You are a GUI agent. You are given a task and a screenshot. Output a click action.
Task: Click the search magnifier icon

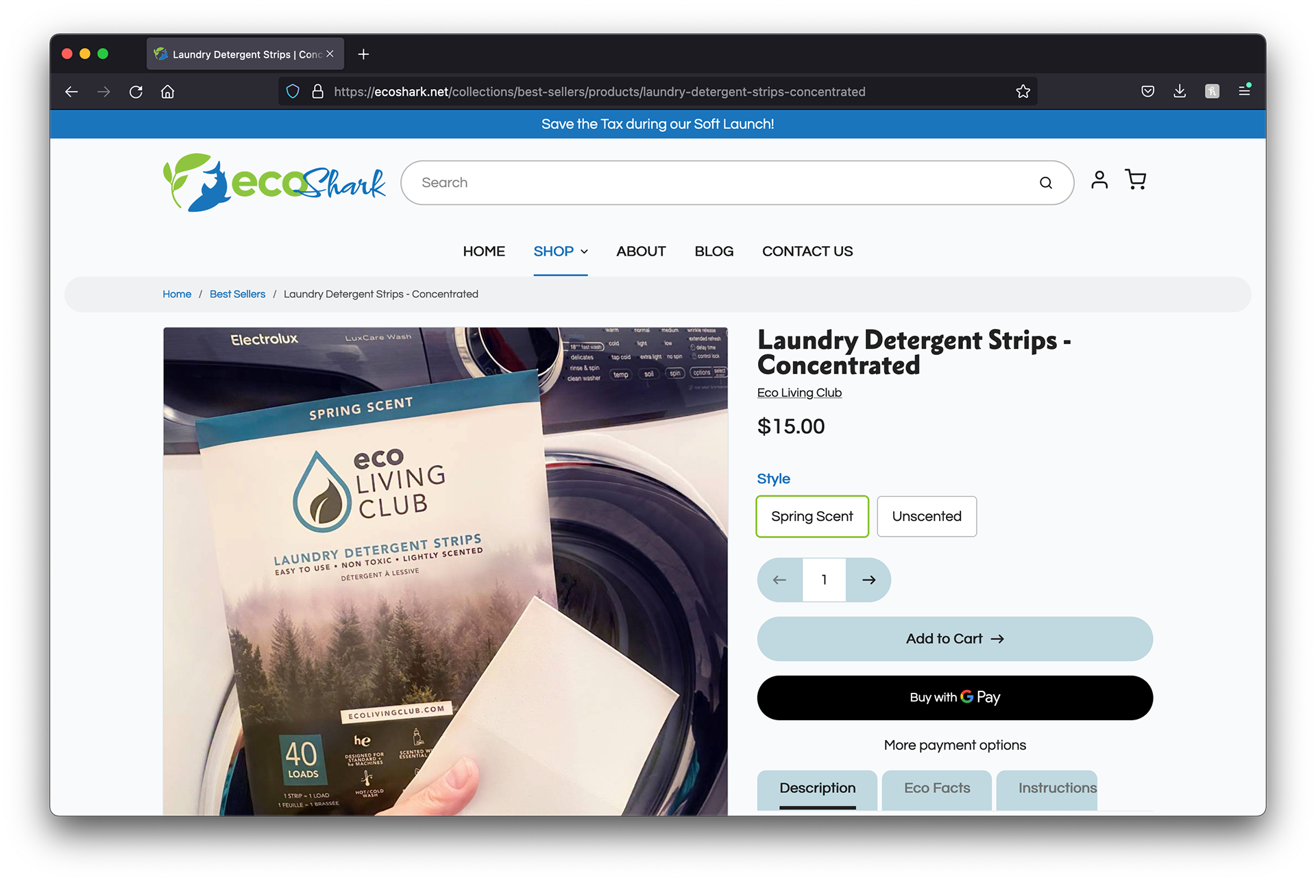point(1045,183)
